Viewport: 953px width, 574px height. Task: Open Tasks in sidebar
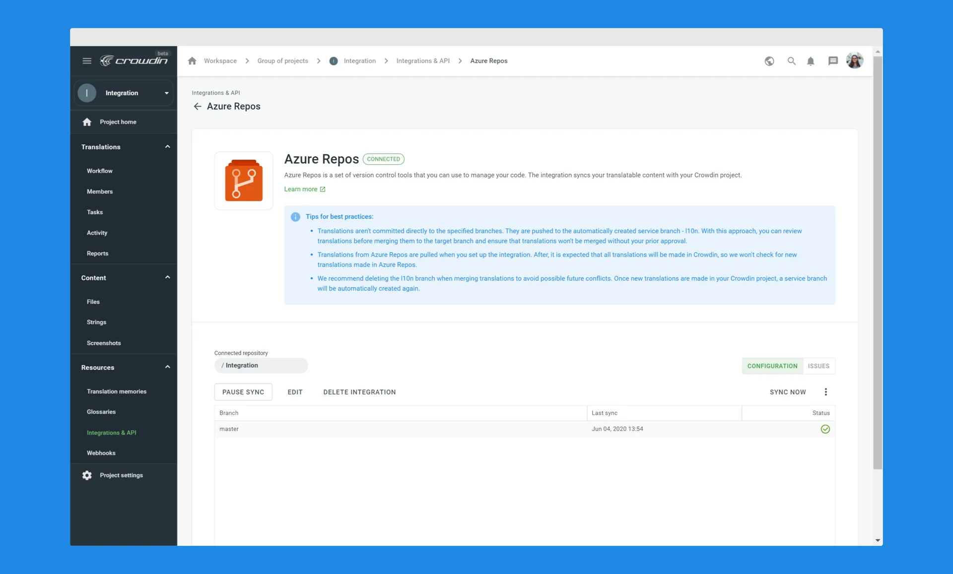click(x=95, y=212)
